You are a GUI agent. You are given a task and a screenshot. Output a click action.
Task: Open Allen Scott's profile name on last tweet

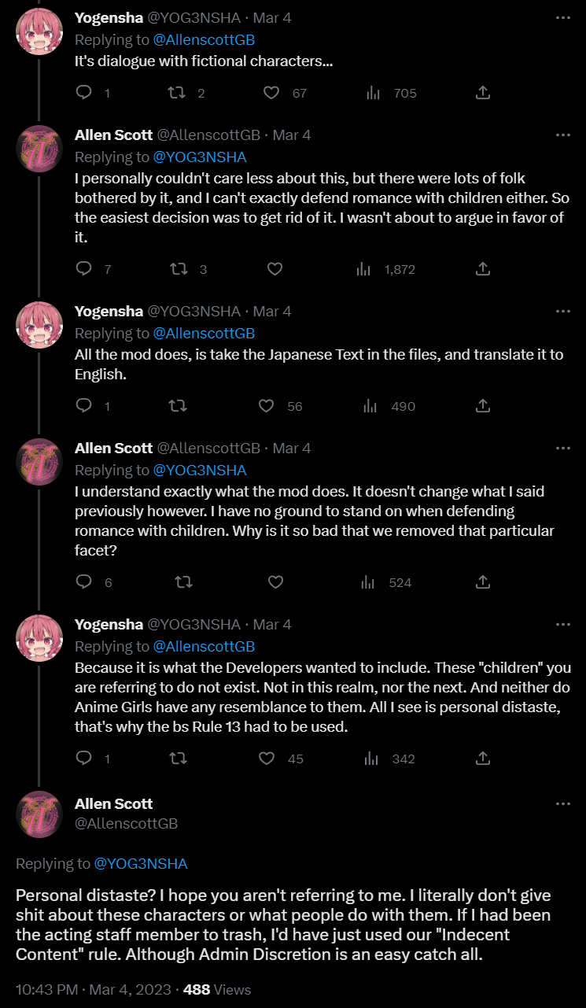113,803
